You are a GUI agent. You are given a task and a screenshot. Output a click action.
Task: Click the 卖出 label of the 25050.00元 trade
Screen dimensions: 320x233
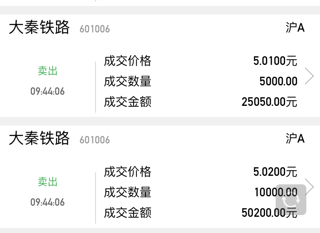click(47, 71)
